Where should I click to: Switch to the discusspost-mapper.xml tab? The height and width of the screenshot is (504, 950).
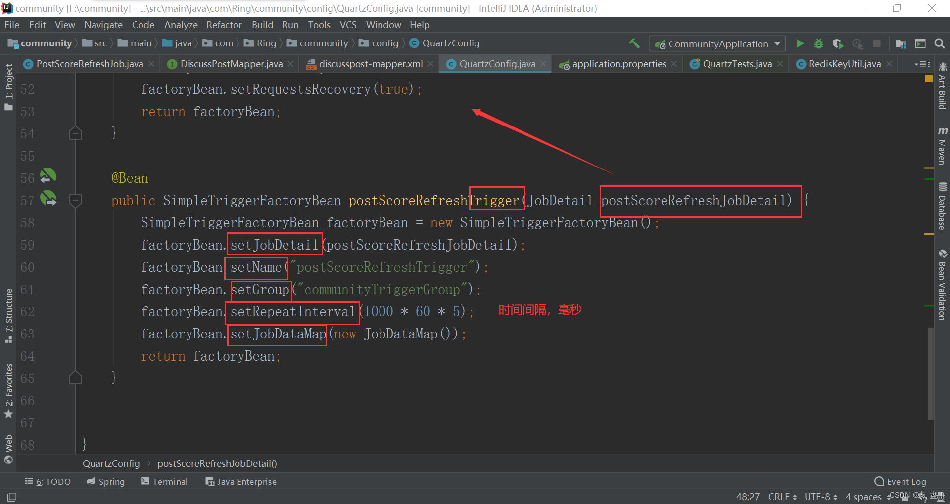371,64
